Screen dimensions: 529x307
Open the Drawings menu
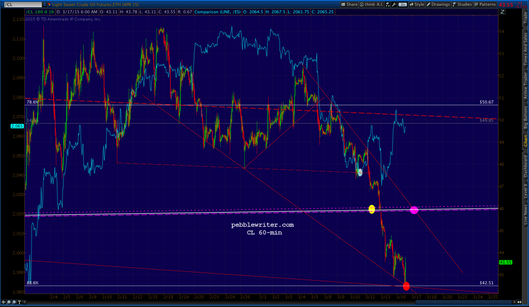[438, 4]
